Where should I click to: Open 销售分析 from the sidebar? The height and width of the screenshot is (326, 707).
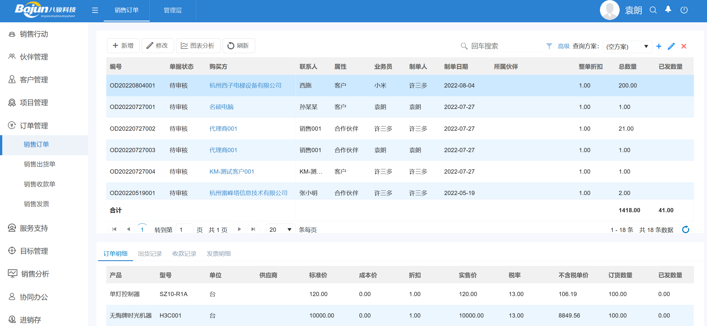pyautogui.click(x=34, y=274)
